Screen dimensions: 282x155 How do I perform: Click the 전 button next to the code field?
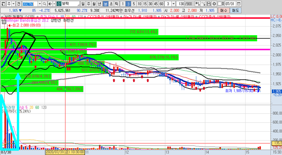click(19, 4)
